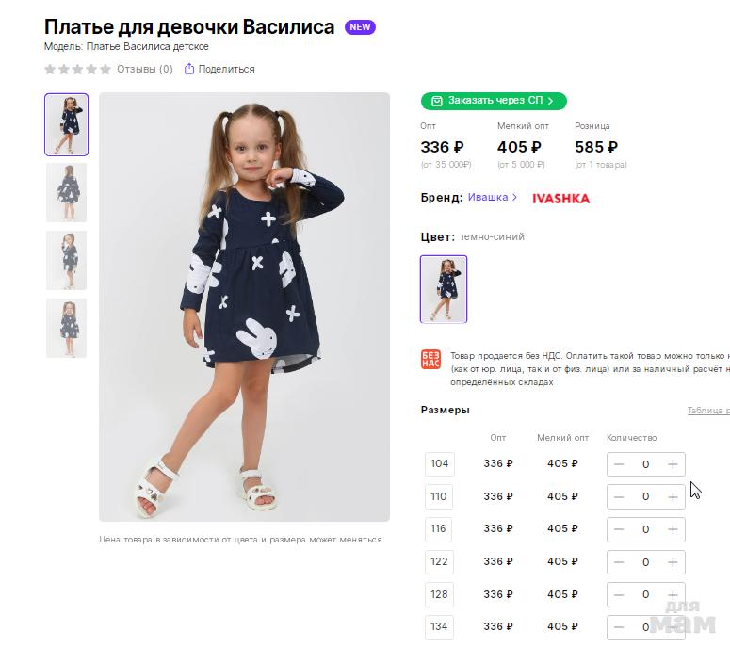This screenshot has height=647, width=730.
Task: Increase quantity for size 122
Action: pyautogui.click(x=673, y=562)
